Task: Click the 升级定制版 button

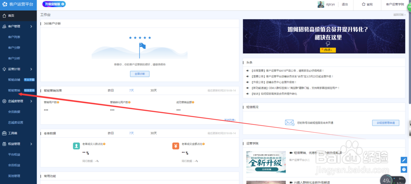Action: (54, 4)
